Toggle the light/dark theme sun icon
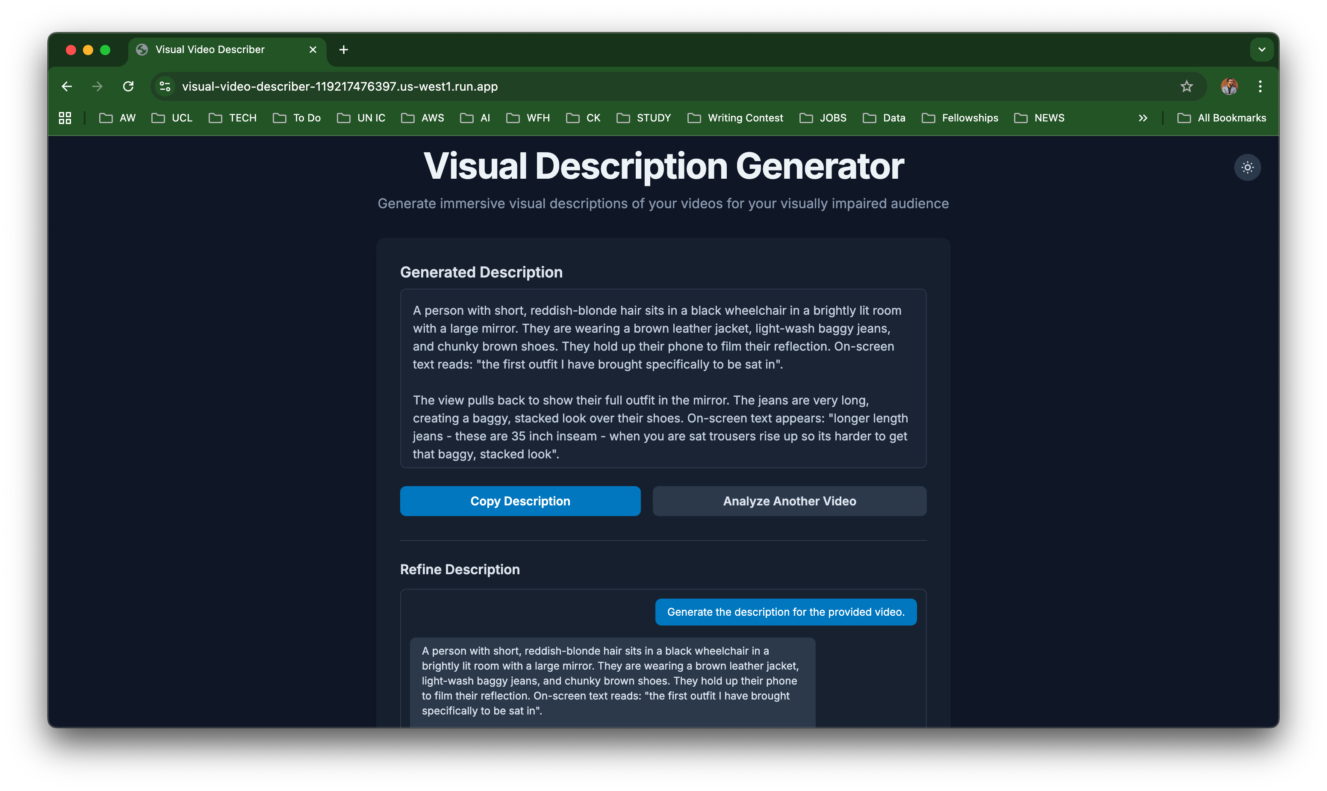 point(1247,167)
